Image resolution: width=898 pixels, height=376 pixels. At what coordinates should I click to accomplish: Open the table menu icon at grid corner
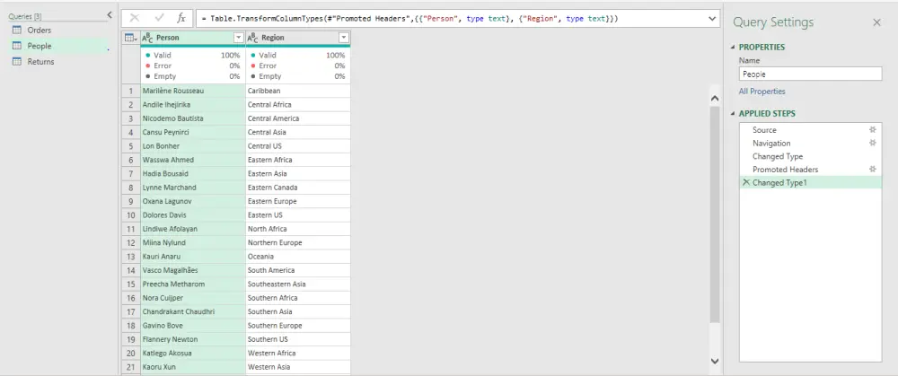(x=130, y=38)
